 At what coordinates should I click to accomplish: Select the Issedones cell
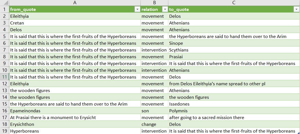pyautogui.click(x=179, y=104)
